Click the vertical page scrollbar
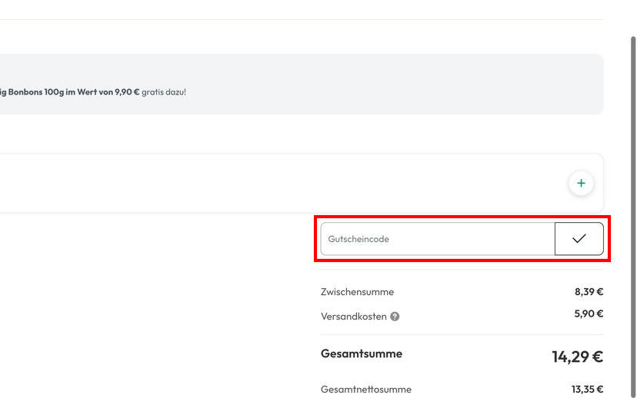637x398 pixels. tap(633, 215)
